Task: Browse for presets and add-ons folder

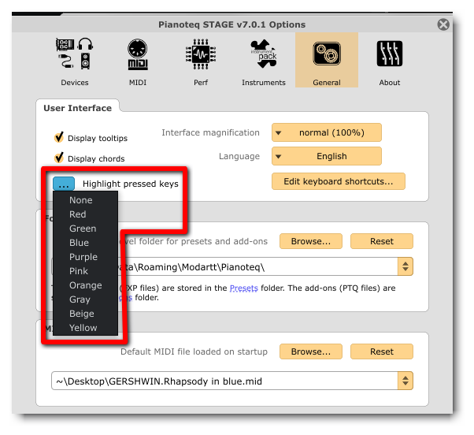Action: click(x=311, y=241)
